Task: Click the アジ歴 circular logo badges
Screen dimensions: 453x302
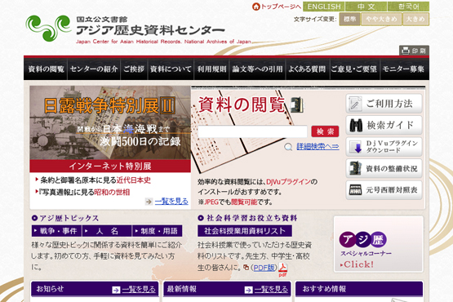Action: coord(363,240)
